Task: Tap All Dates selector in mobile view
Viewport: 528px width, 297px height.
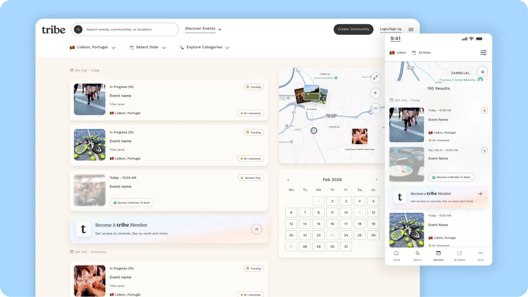Action: click(421, 53)
